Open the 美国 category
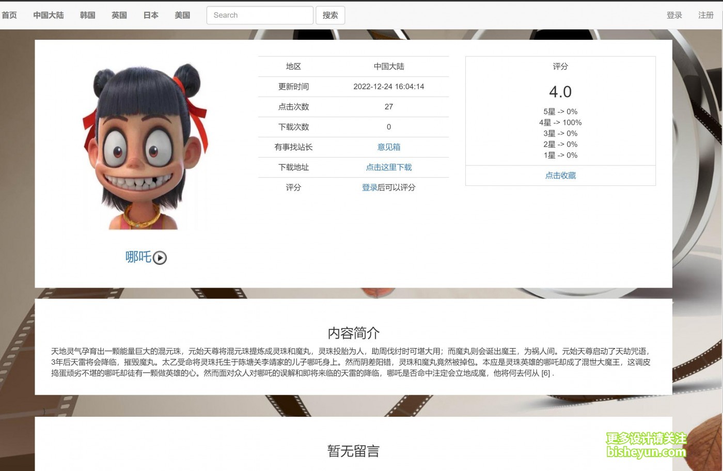The image size is (723, 471). pyautogui.click(x=182, y=15)
